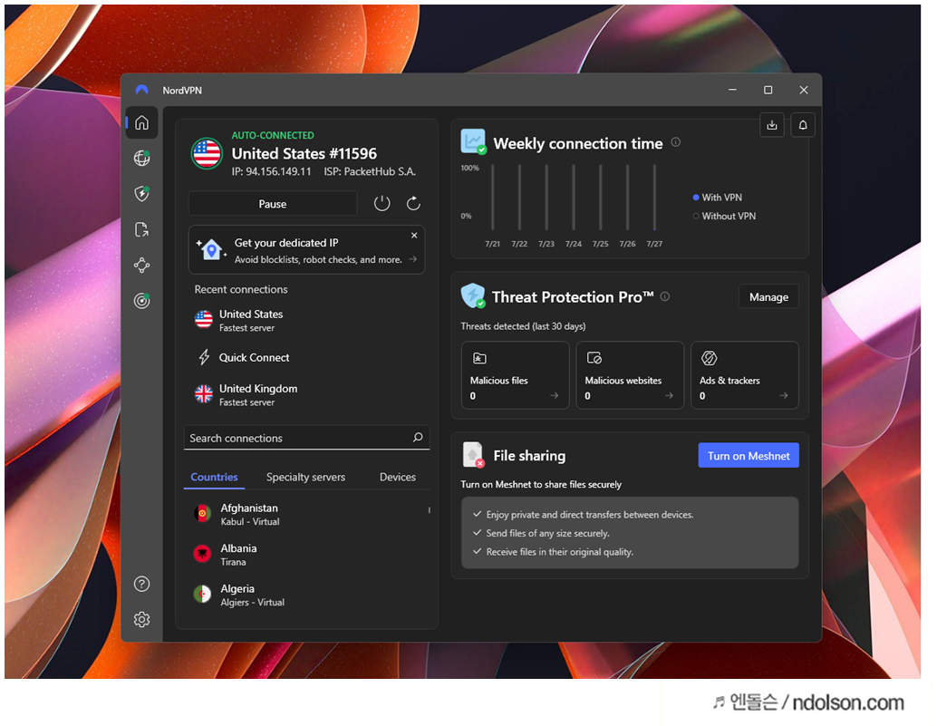Click the reconnect refresh icon
This screenshot has width=937, height=726.
413,204
